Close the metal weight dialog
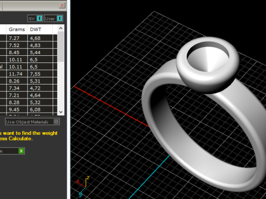The image size is (266, 199). pos(62,5)
